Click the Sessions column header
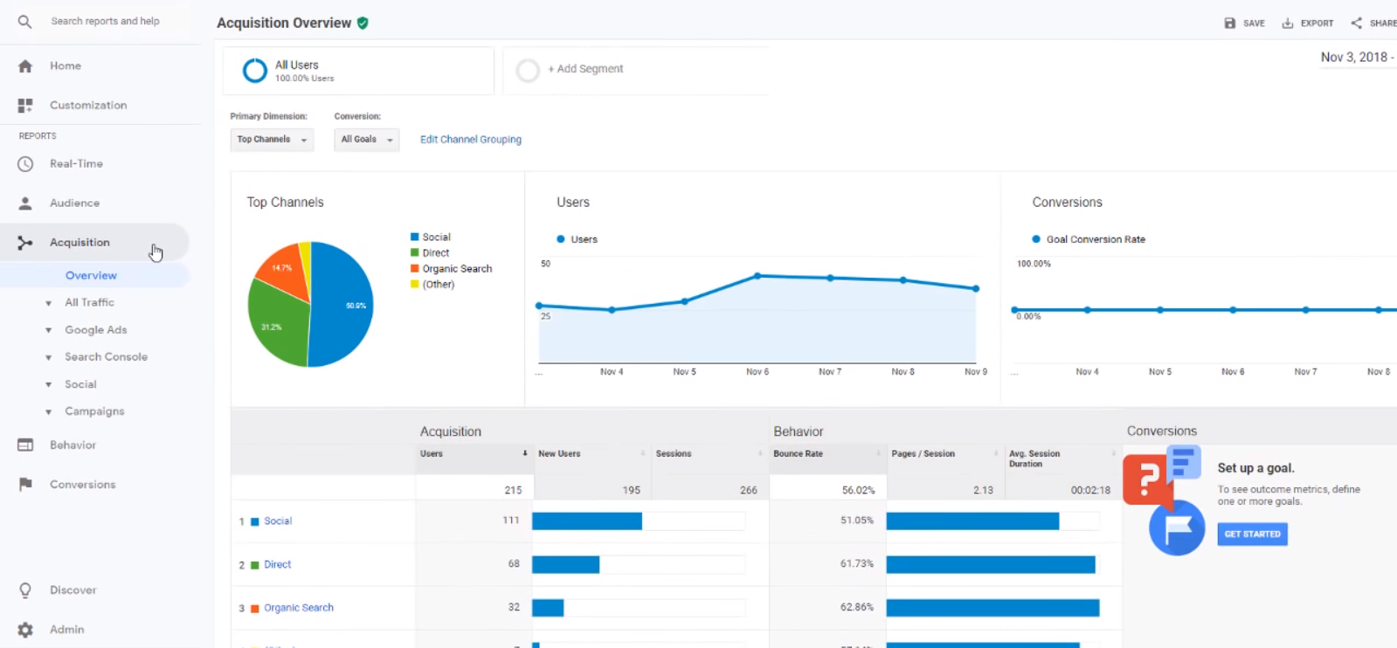 [674, 454]
